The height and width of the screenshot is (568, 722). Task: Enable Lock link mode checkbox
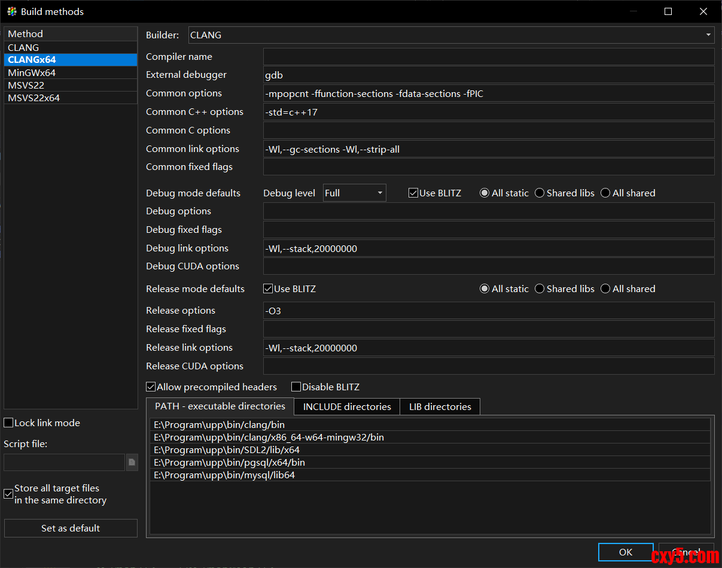click(x=9, y=423)
